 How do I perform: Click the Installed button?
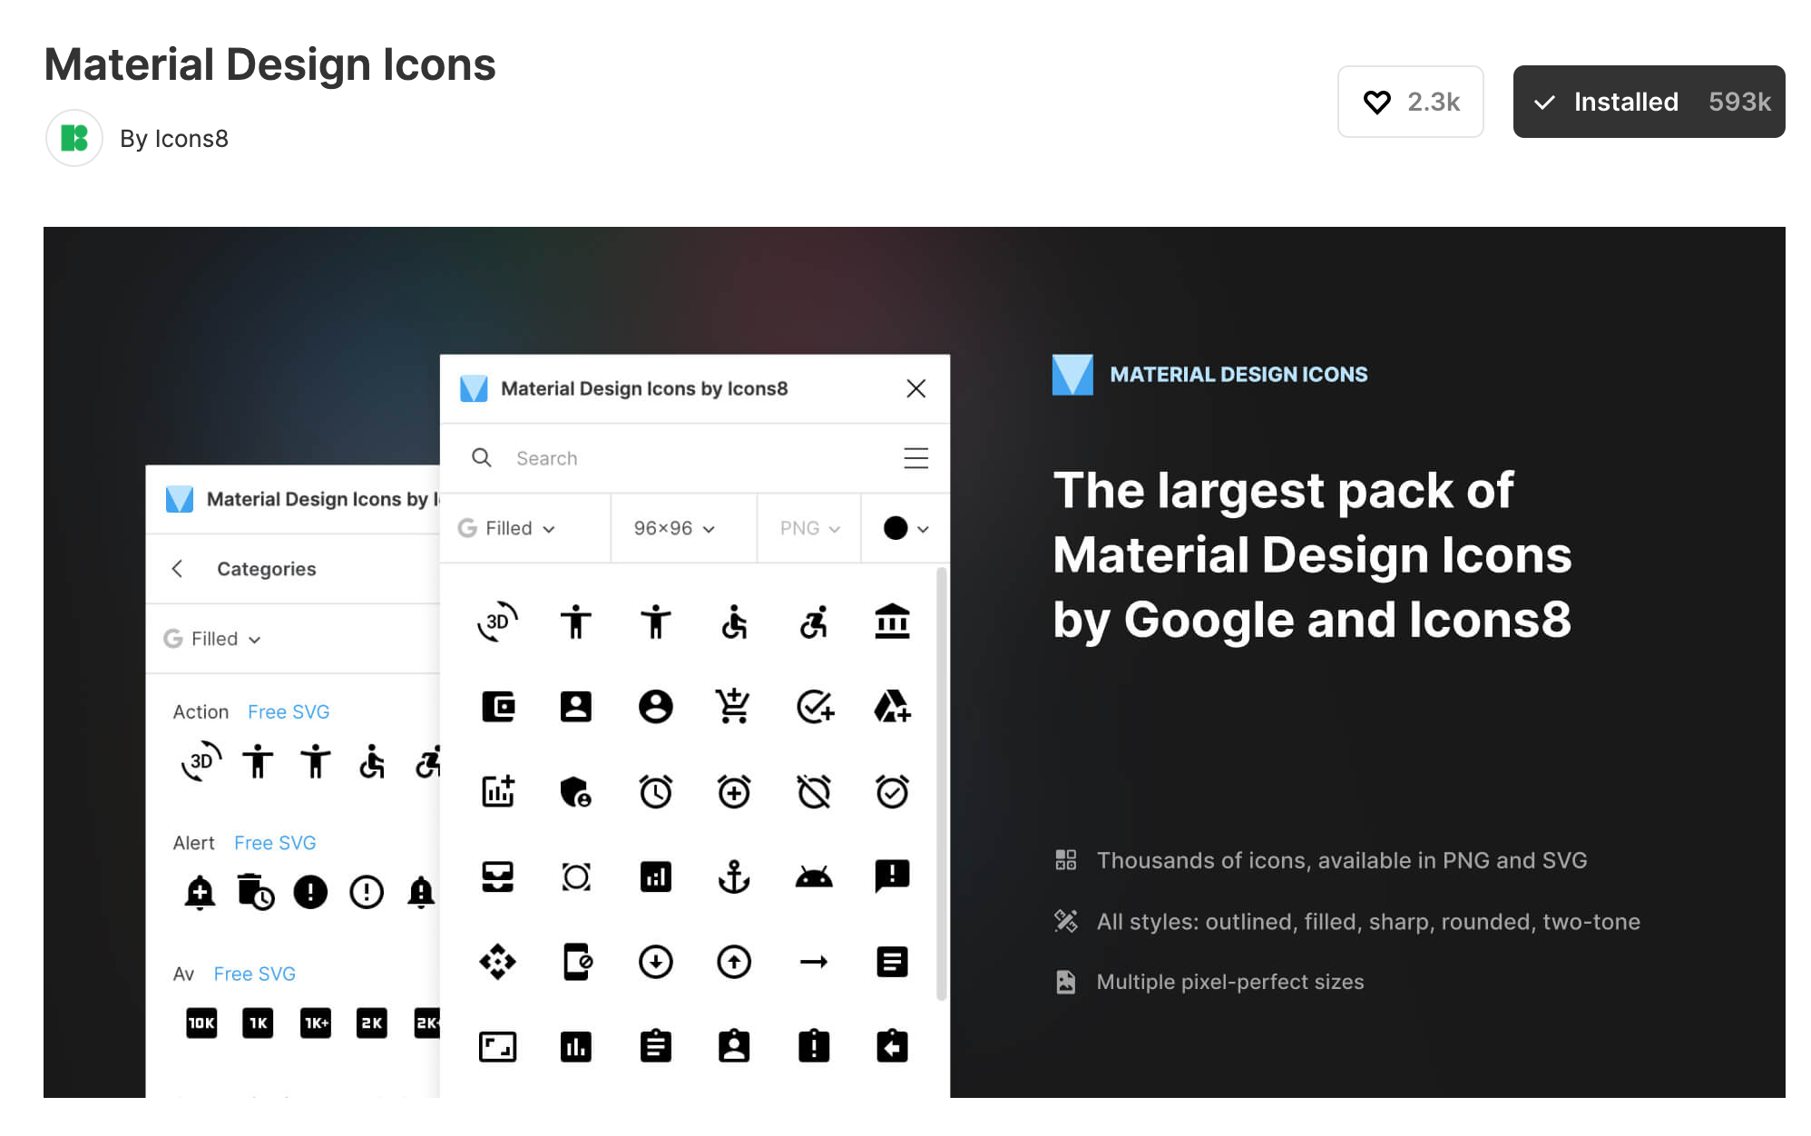pyautogui.click(x=1648, y=102)
